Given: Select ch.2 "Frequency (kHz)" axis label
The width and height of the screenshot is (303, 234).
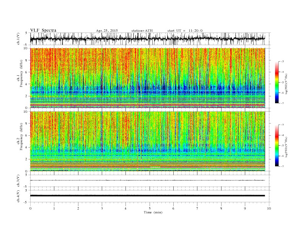Looking at the screenshot, I should (x=21, y=137).
